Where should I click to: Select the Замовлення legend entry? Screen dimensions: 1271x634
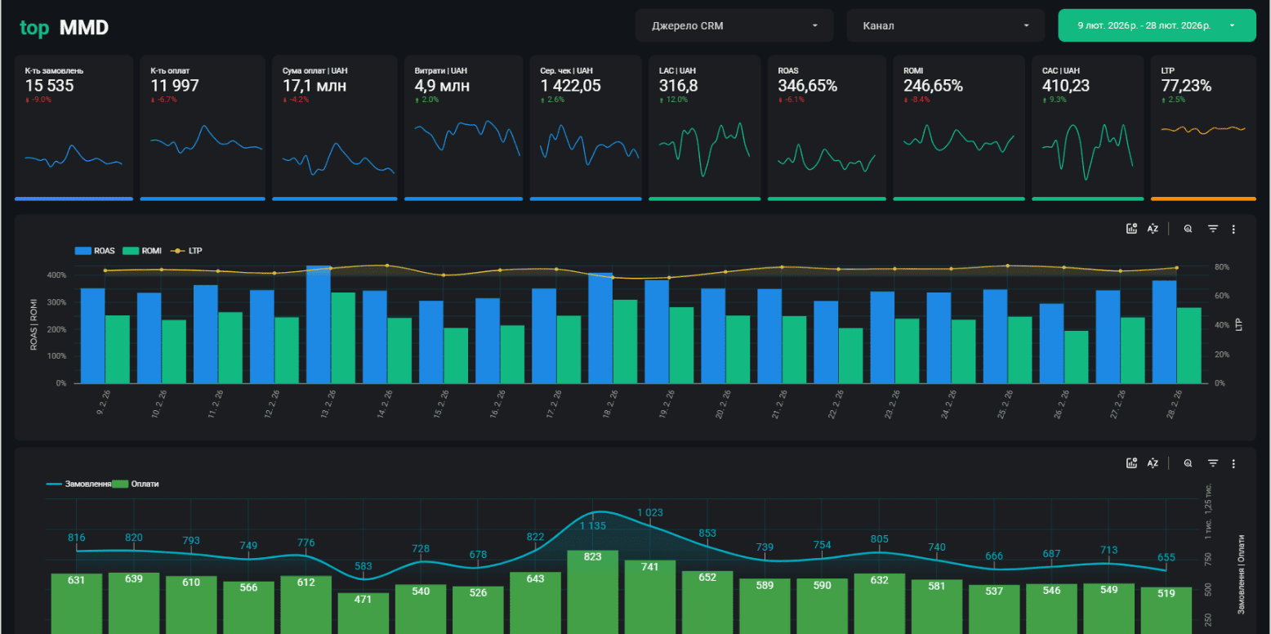pos(79,484)
